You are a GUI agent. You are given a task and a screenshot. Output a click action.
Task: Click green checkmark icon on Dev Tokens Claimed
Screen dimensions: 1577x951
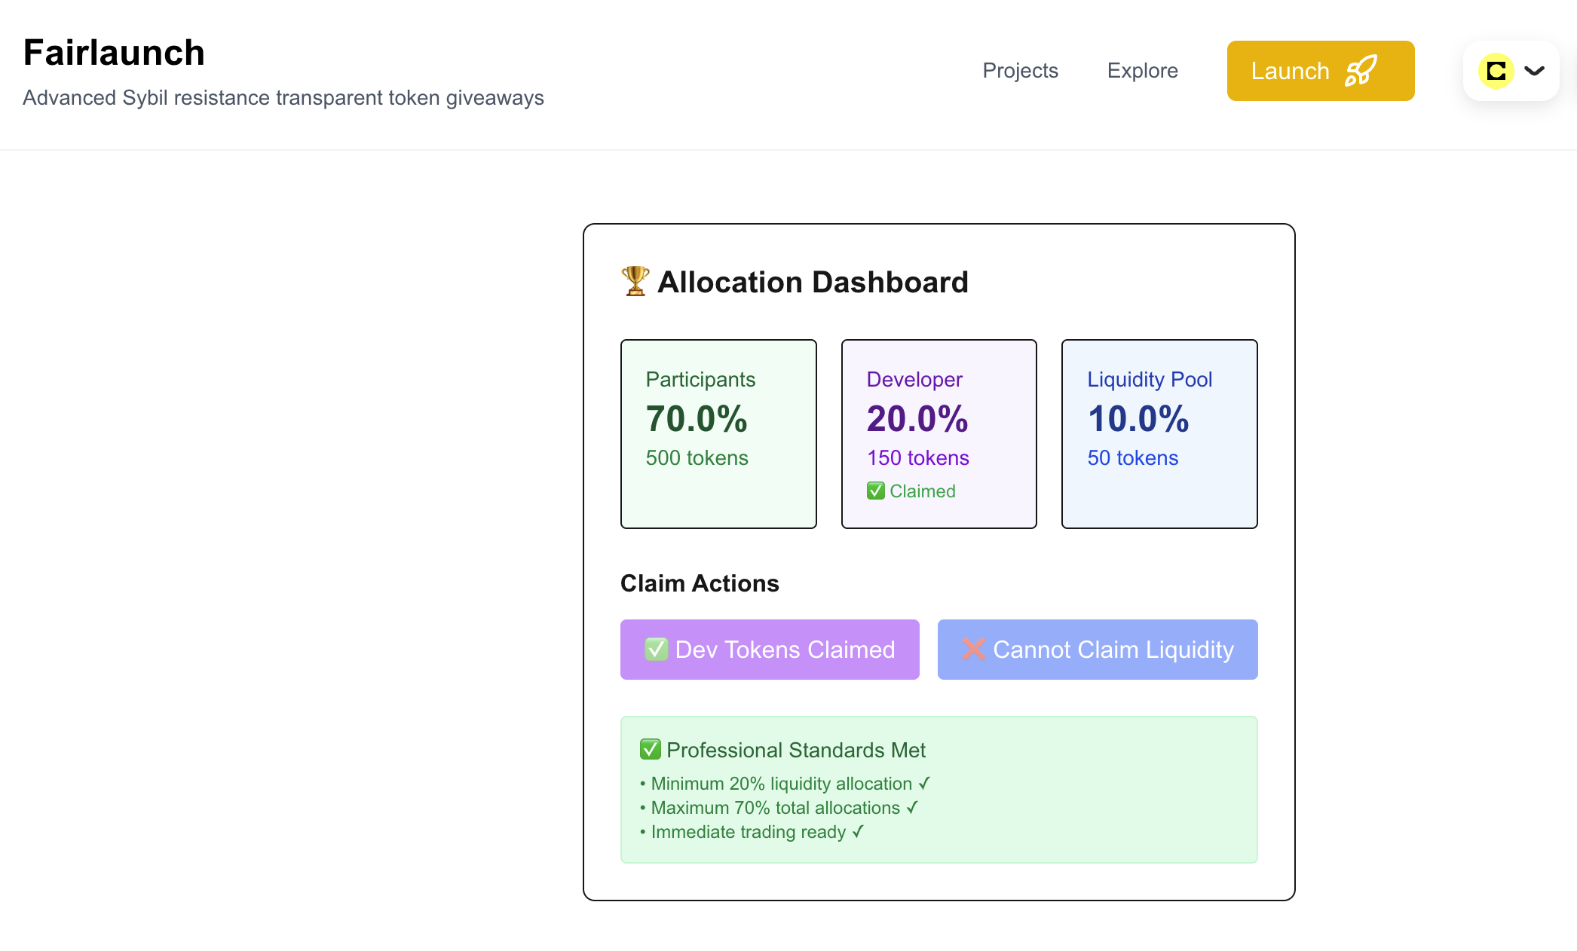tap(656, 649)
